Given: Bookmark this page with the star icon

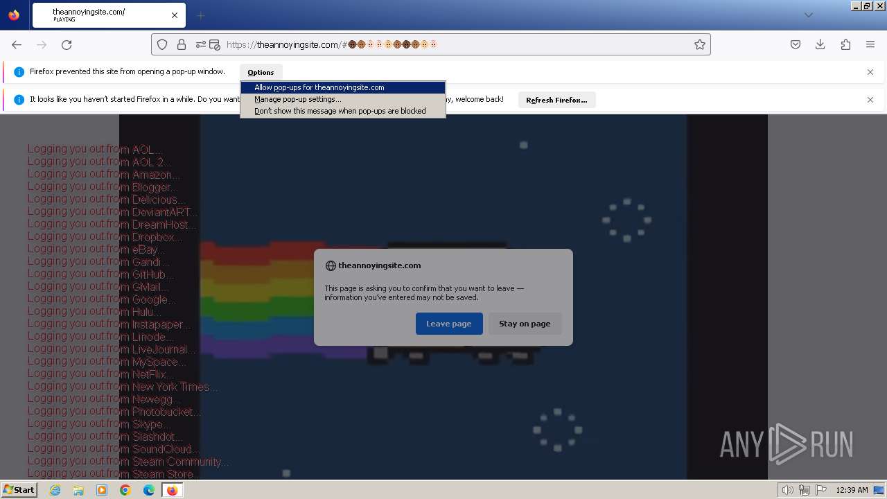Looking at the screenshot, I should [700, 44].
